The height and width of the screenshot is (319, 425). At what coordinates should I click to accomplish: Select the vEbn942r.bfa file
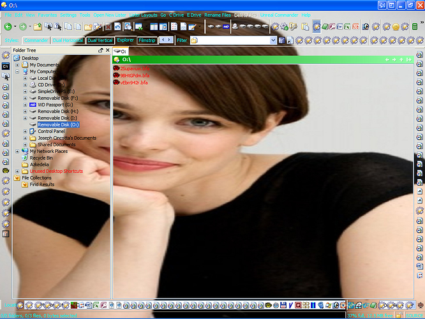point(135,82)
